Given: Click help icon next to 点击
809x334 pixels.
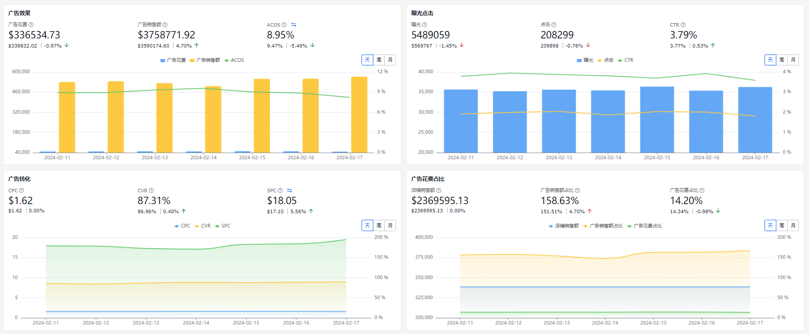Looking at the screenshot, I should click(x=554, y=25).
